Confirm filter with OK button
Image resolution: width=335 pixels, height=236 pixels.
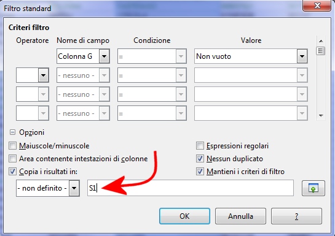[x=184, y=216]
